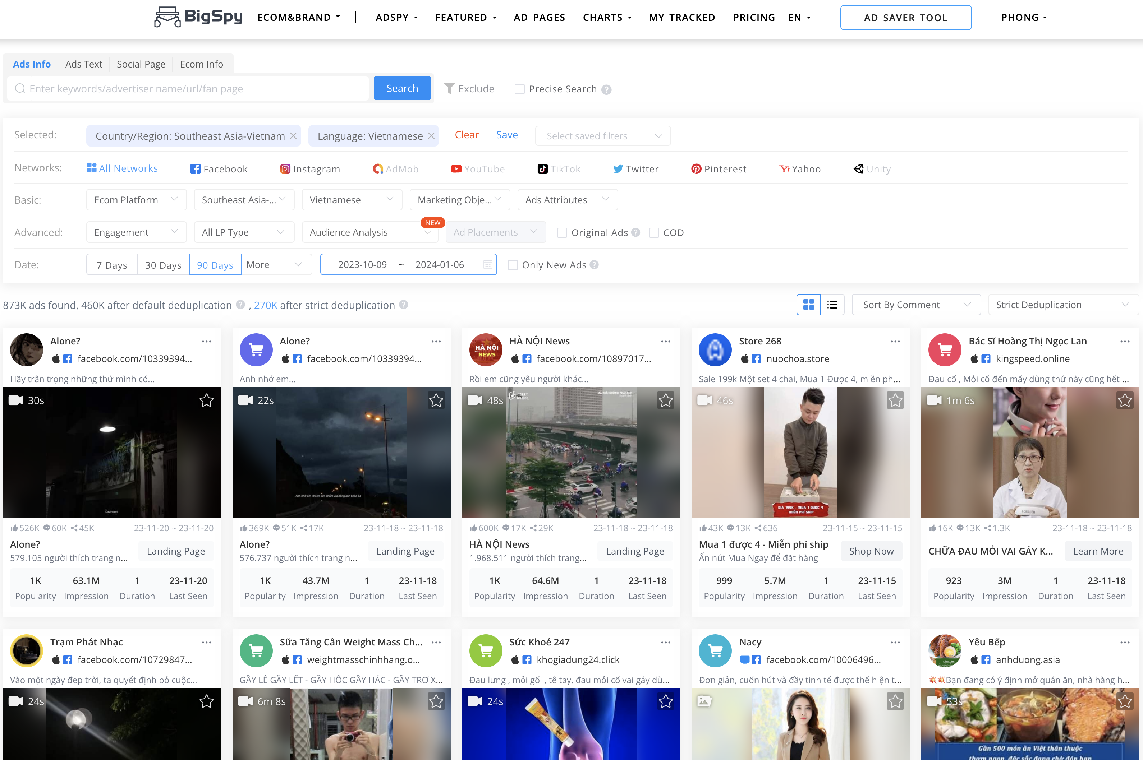Click the BigSpy logo
This screenshot has width=1143, height=760.
pos(198,17)
